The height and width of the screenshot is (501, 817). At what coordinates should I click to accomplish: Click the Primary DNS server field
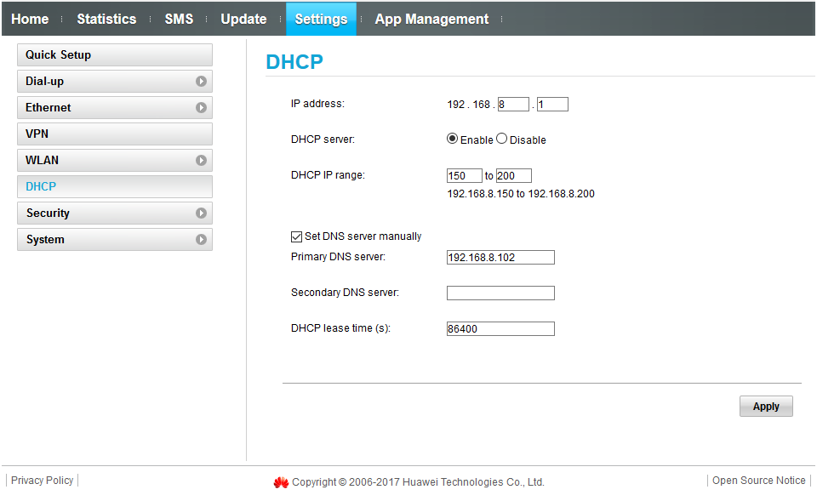(500, 257)
